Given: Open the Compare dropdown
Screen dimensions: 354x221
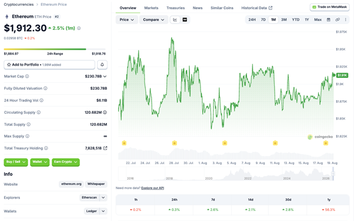Looking at the screenshot, I should (x=153, y=20).
